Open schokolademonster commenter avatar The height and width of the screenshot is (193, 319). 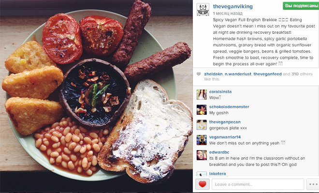(x=202, y=110)
